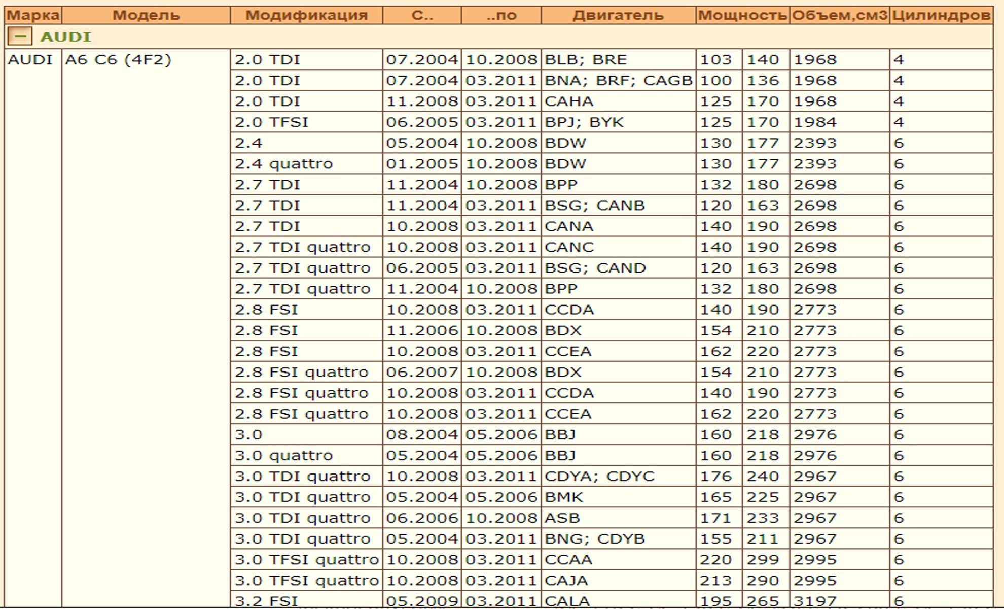Click the Объем,см3 column header
Image resolution: width=1004 pixels, height=609 pixels.
pos(839,15)
